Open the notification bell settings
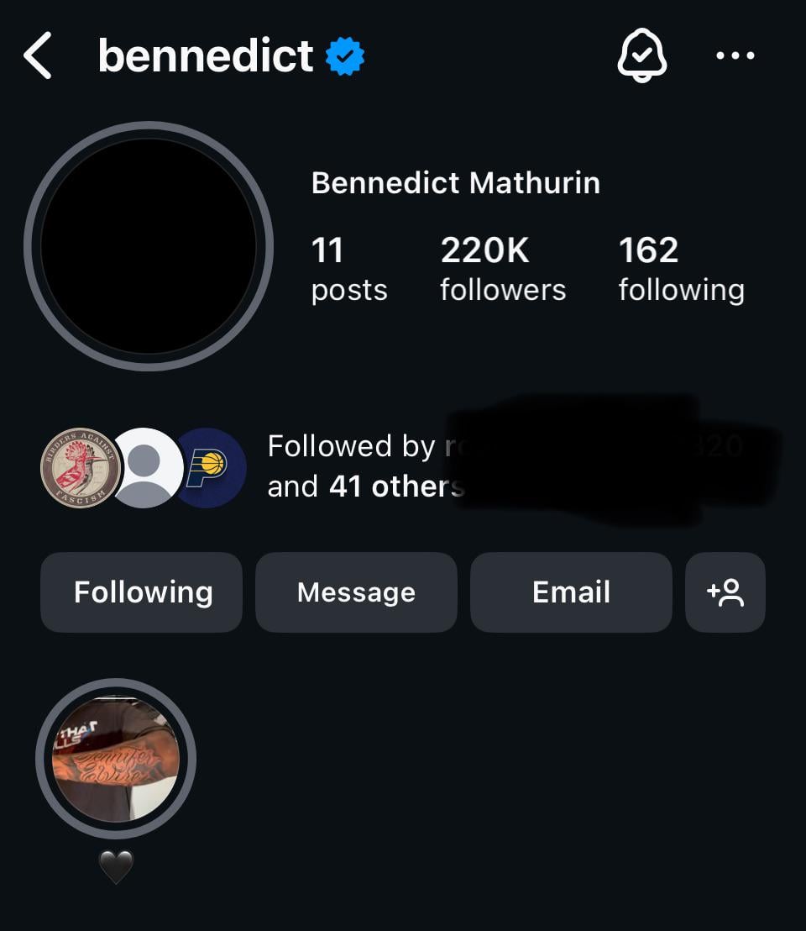The height and width of the screenshot is (931, 806). pos(642,56)
